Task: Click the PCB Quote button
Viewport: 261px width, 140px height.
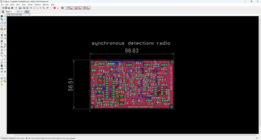Action: click(x=78, y=8)
